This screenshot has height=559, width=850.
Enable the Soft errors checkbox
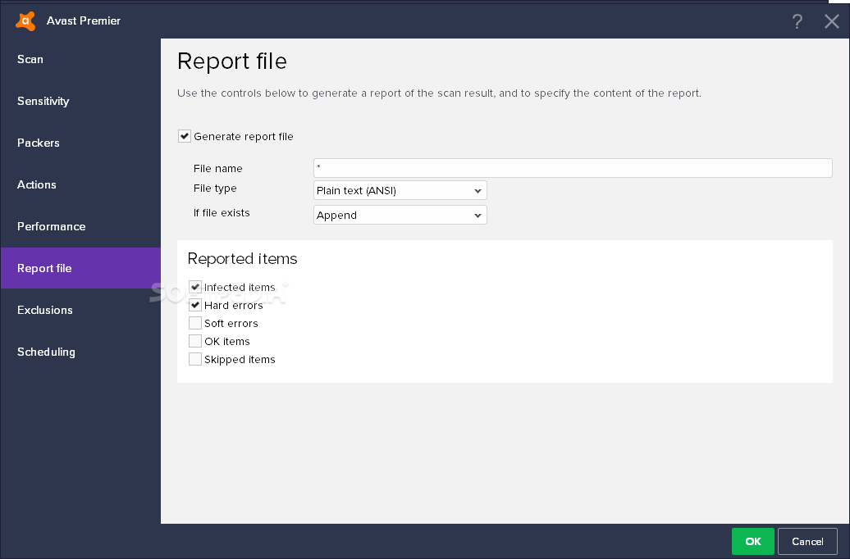click(195, 323)
